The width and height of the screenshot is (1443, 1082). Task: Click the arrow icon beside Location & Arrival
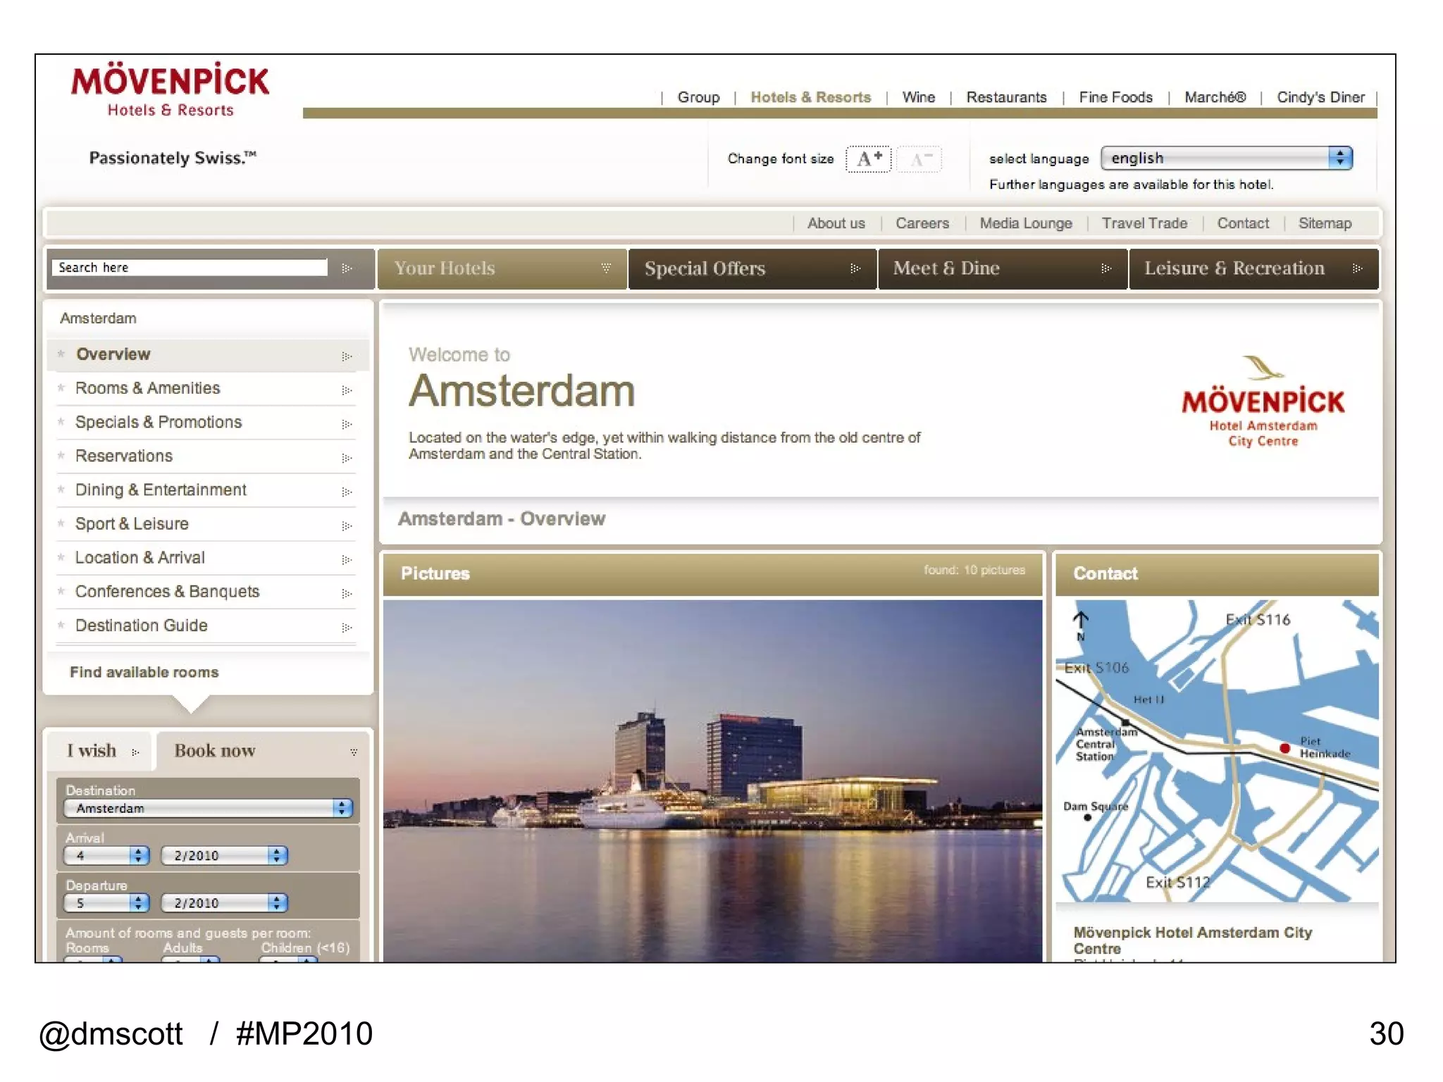[x=347, y=559]
